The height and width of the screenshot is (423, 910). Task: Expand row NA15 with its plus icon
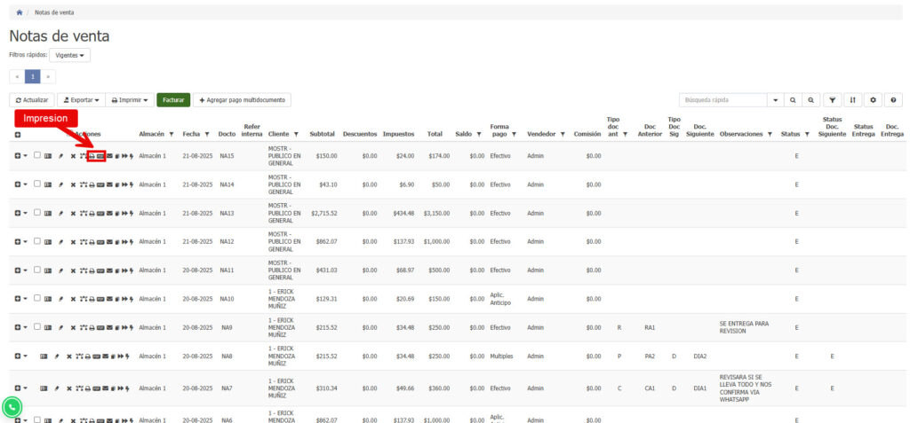tap(18, 156)
